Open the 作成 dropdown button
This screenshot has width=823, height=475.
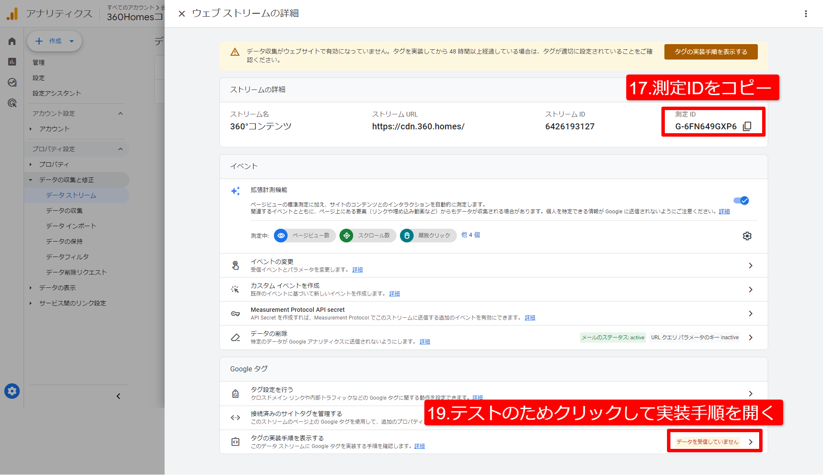[55, 41]
